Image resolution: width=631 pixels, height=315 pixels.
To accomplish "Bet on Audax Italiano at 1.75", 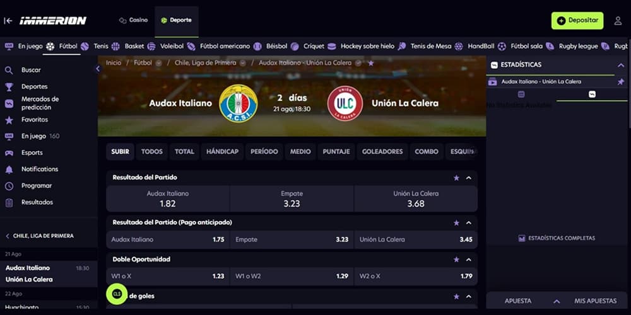I will 168,239.
